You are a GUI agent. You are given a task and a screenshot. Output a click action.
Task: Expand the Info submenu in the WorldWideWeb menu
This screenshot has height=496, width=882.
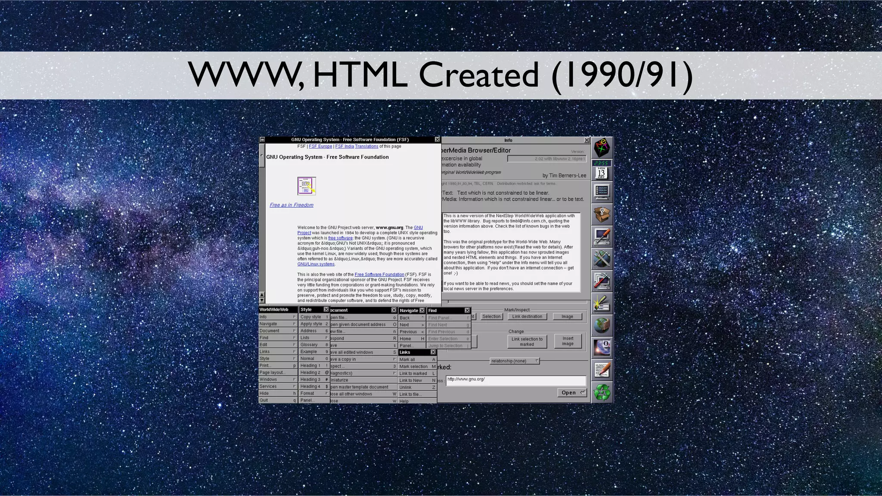(278, 317)
